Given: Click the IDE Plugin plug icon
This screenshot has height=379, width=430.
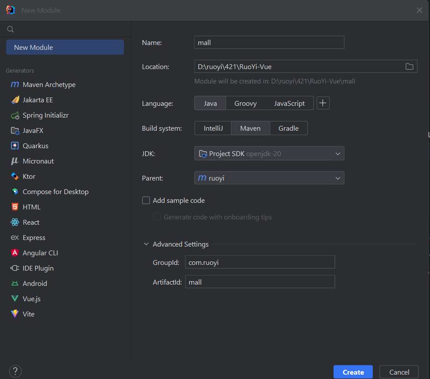Looking at the screenshot, I should click(15, 268).
